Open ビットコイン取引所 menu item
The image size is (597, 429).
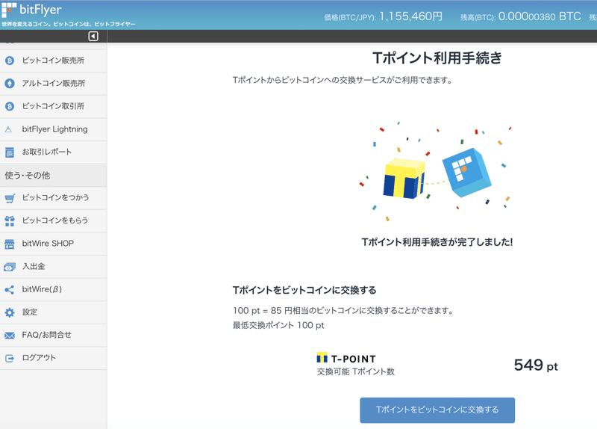pyautogui.click(x=53, y=106)
